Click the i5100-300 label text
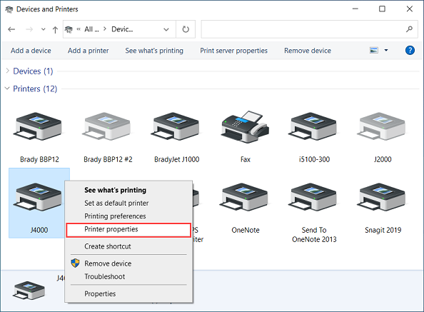 pos(314,159)
